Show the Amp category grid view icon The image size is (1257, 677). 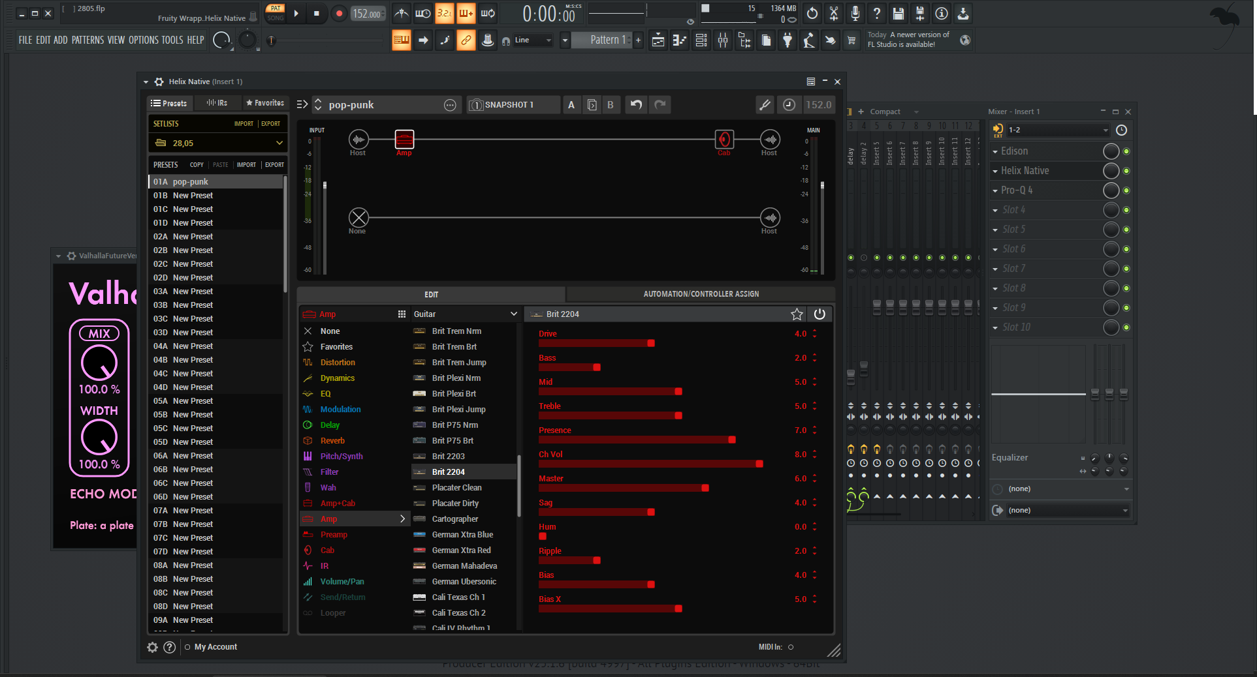[x=402, y=314]
